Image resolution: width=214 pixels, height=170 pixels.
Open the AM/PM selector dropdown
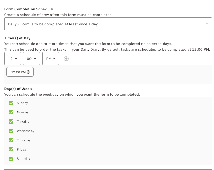click(x=51, y=59)
